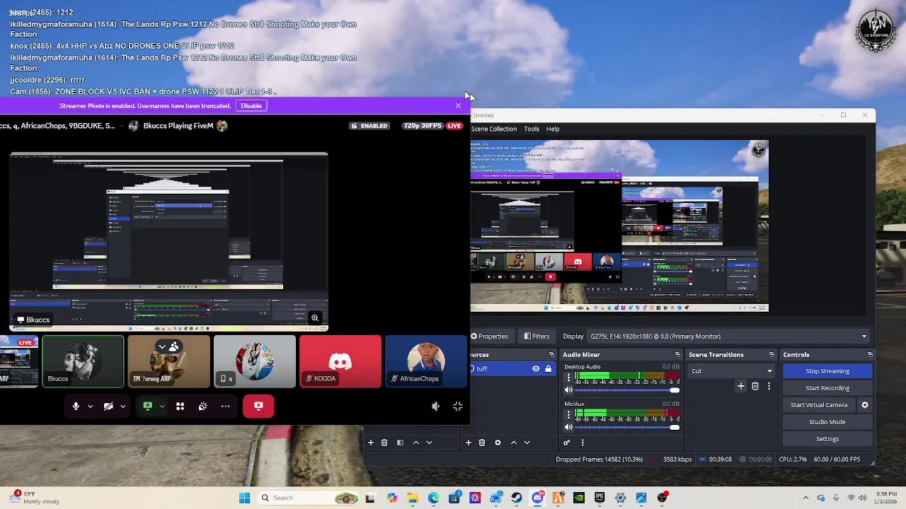Click the red disconnect call button
906x509 pixels.
(x=258, y=406)
